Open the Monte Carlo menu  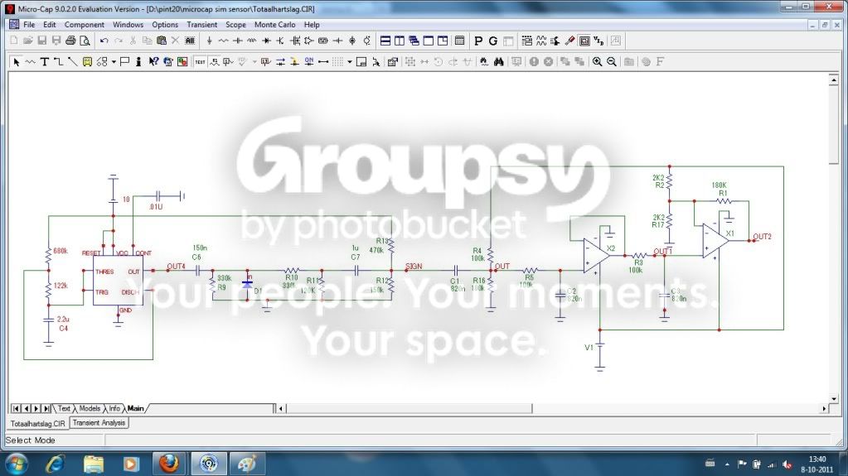coord(274,24)
